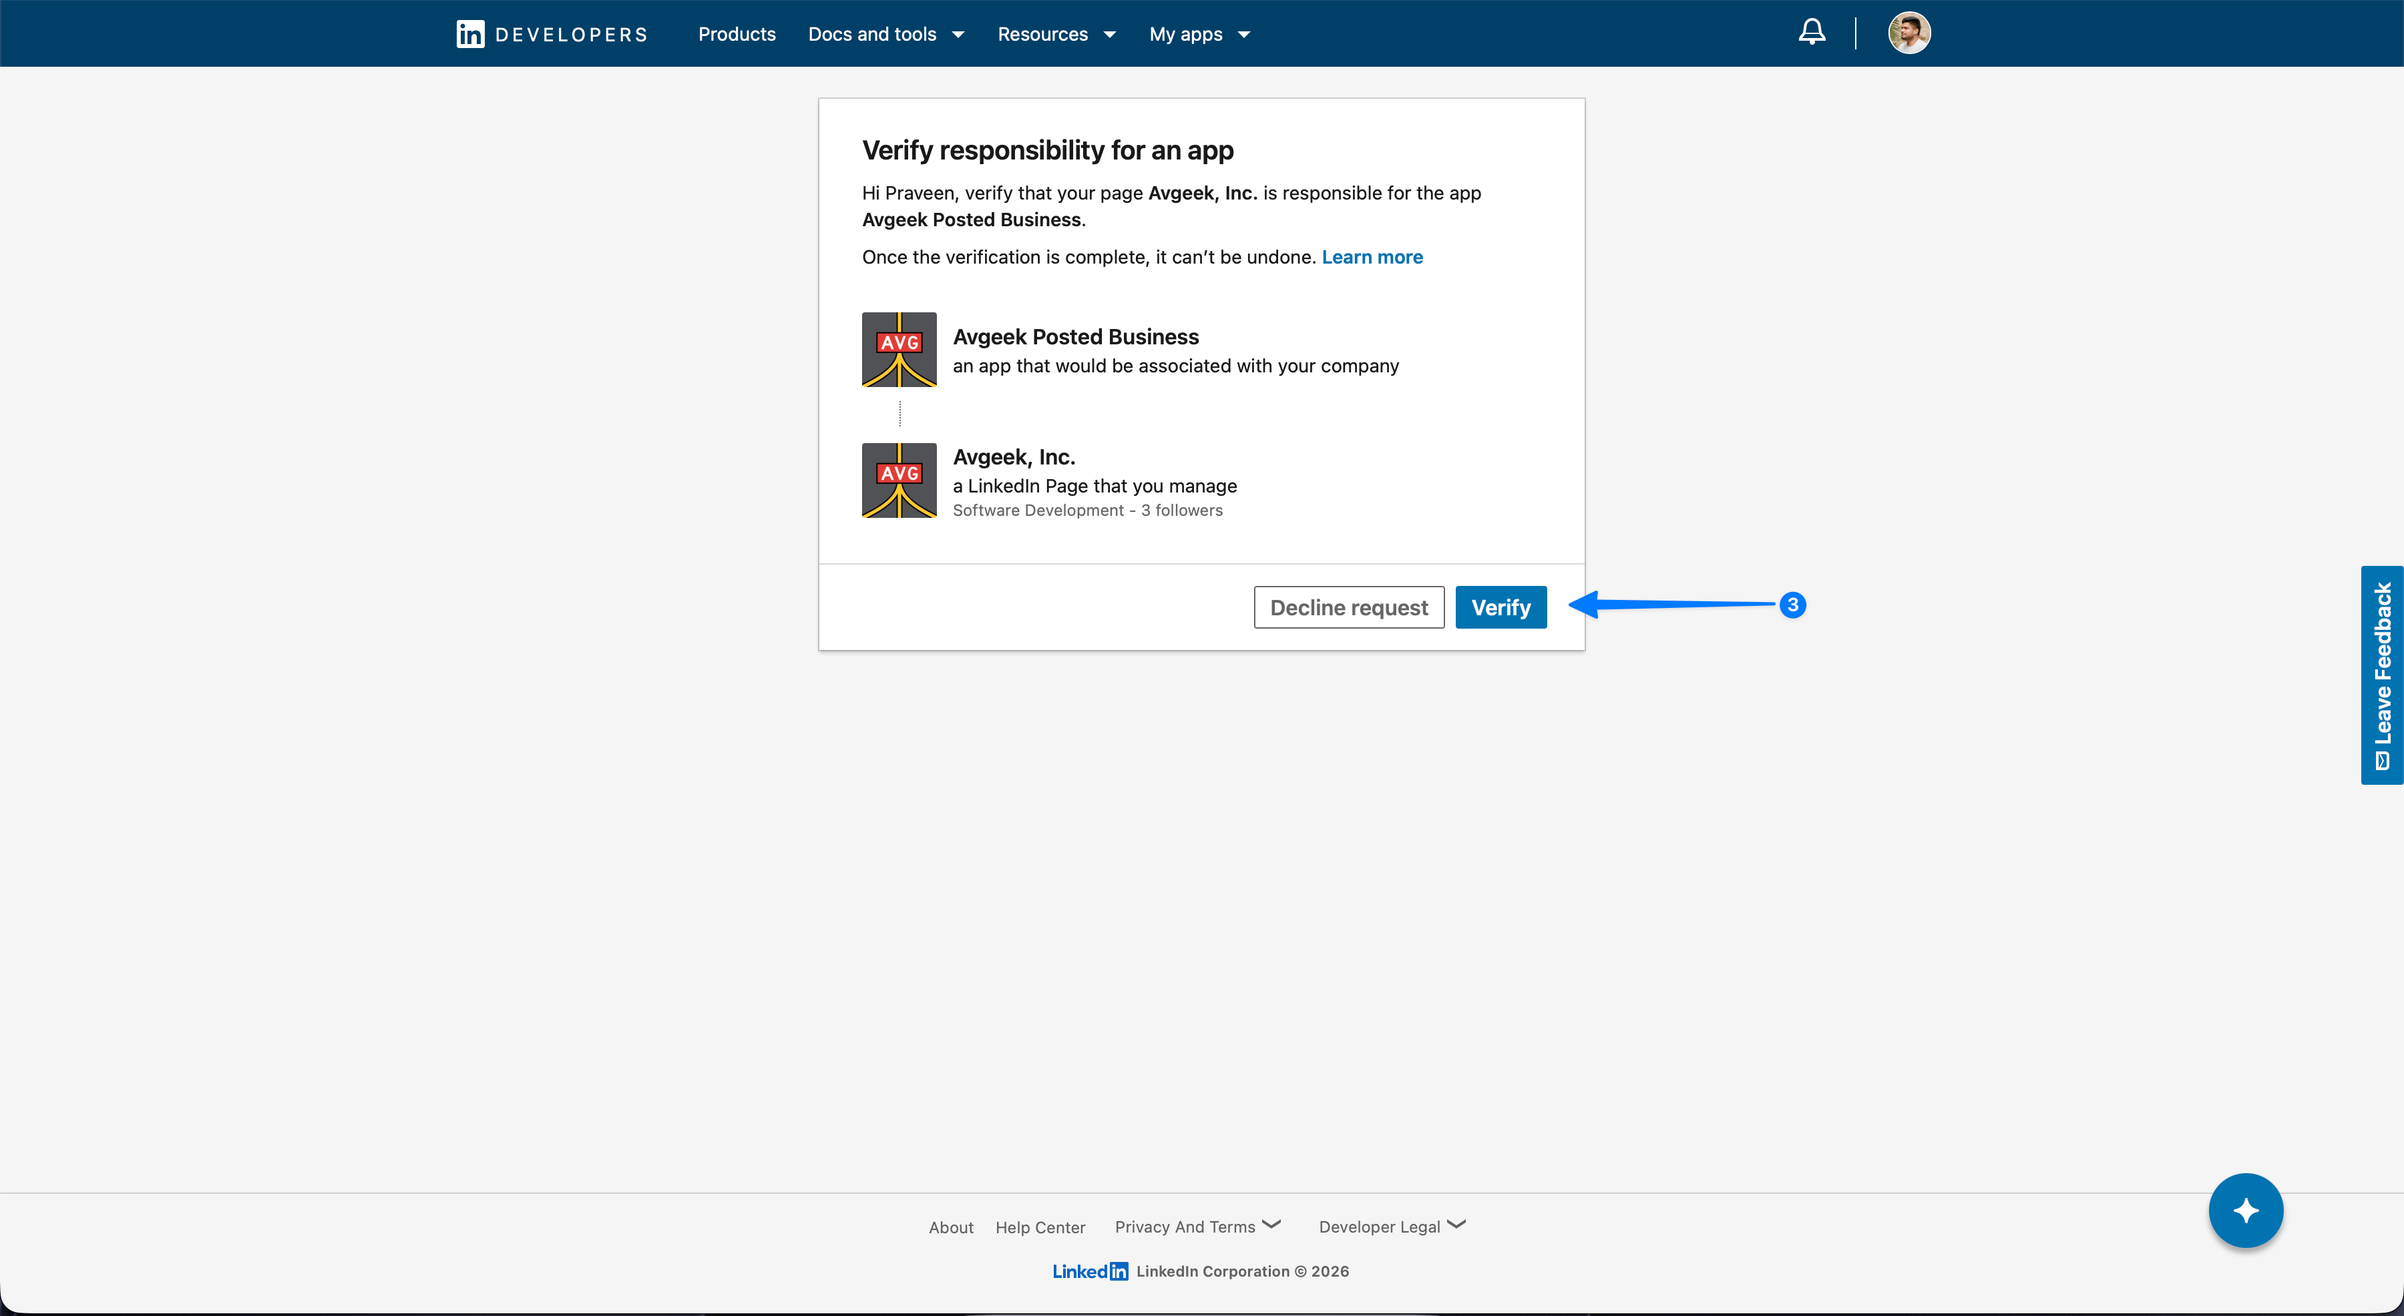The width and height of the screenshot is (2404, 1316).
Task: Click the 'Verify responsibility for an app' heading
Action: [1047, 150]
